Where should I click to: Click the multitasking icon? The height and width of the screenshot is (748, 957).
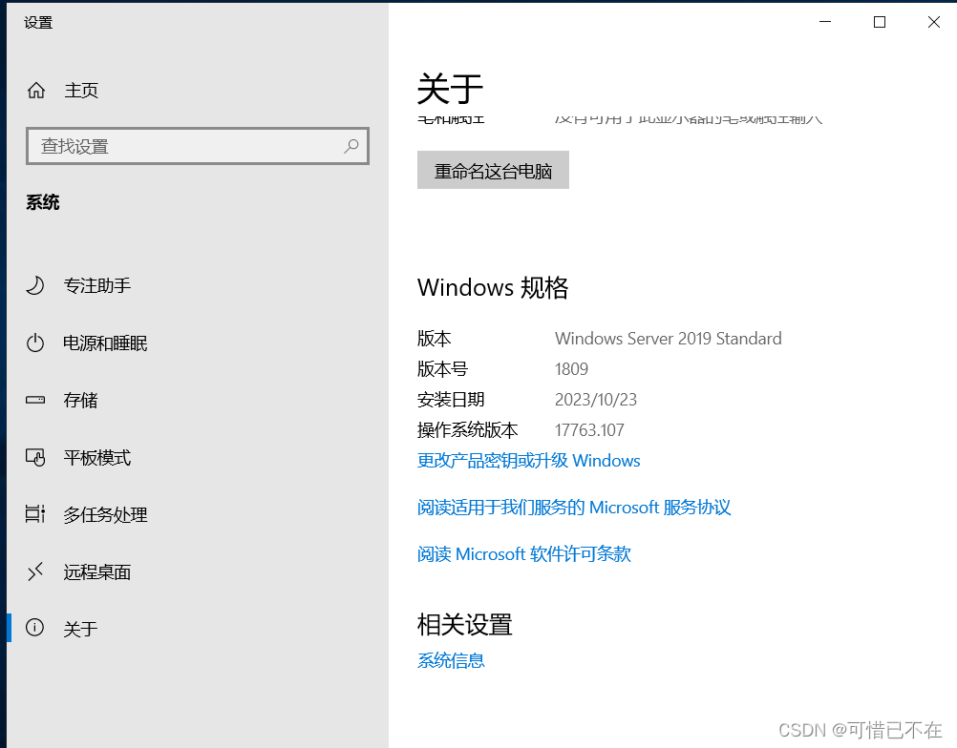[35, 514]
